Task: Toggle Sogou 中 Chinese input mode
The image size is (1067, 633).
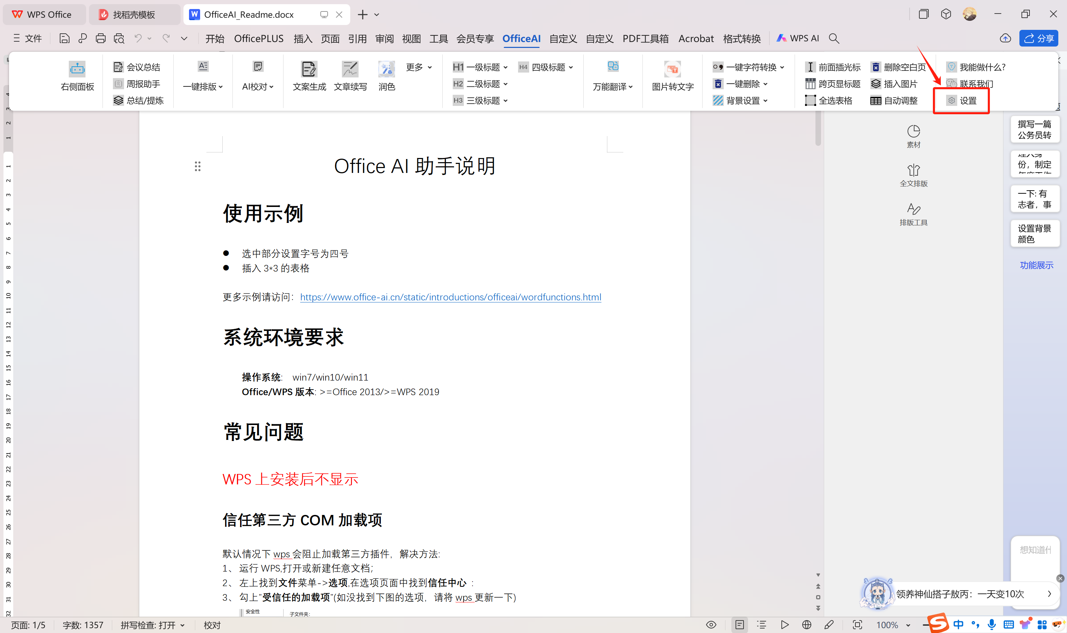Action: click(x=958, y=625)
